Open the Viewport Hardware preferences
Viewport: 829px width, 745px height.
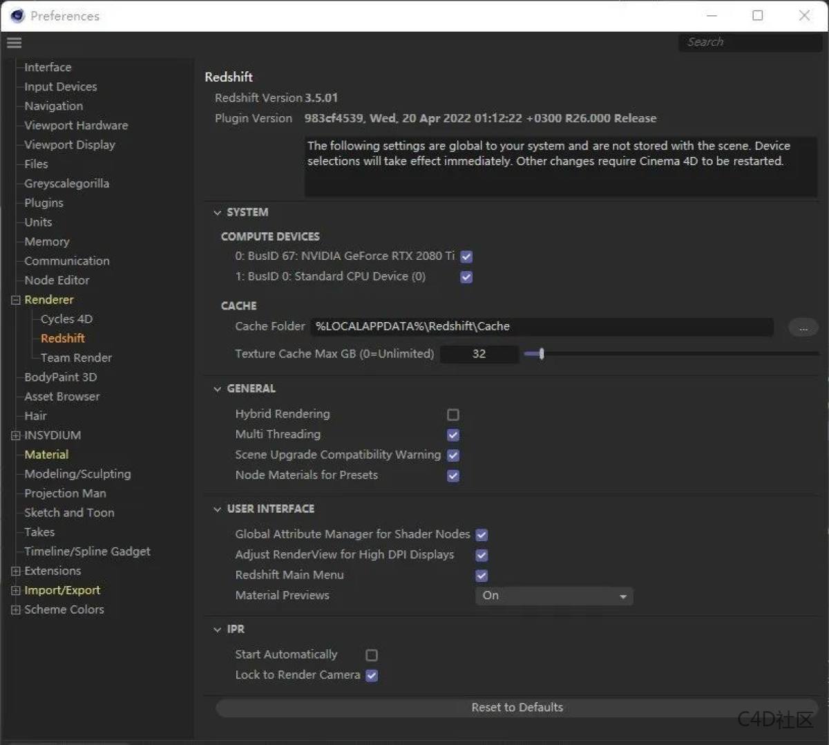pos(76,125)
